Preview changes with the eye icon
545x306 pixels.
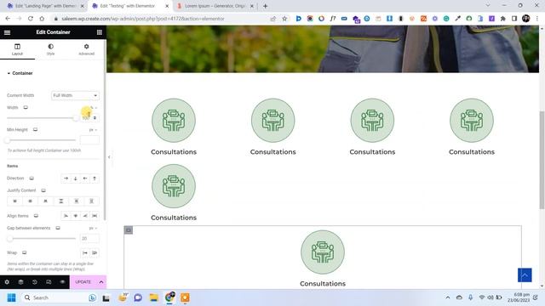tap(62, 282)
